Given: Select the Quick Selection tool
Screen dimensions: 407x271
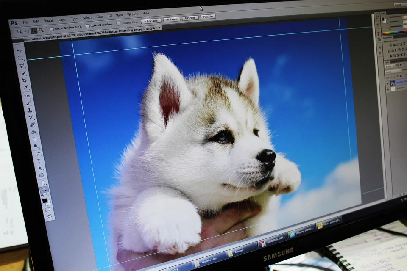Looking at the screenshot, I should tap(23, 73).
